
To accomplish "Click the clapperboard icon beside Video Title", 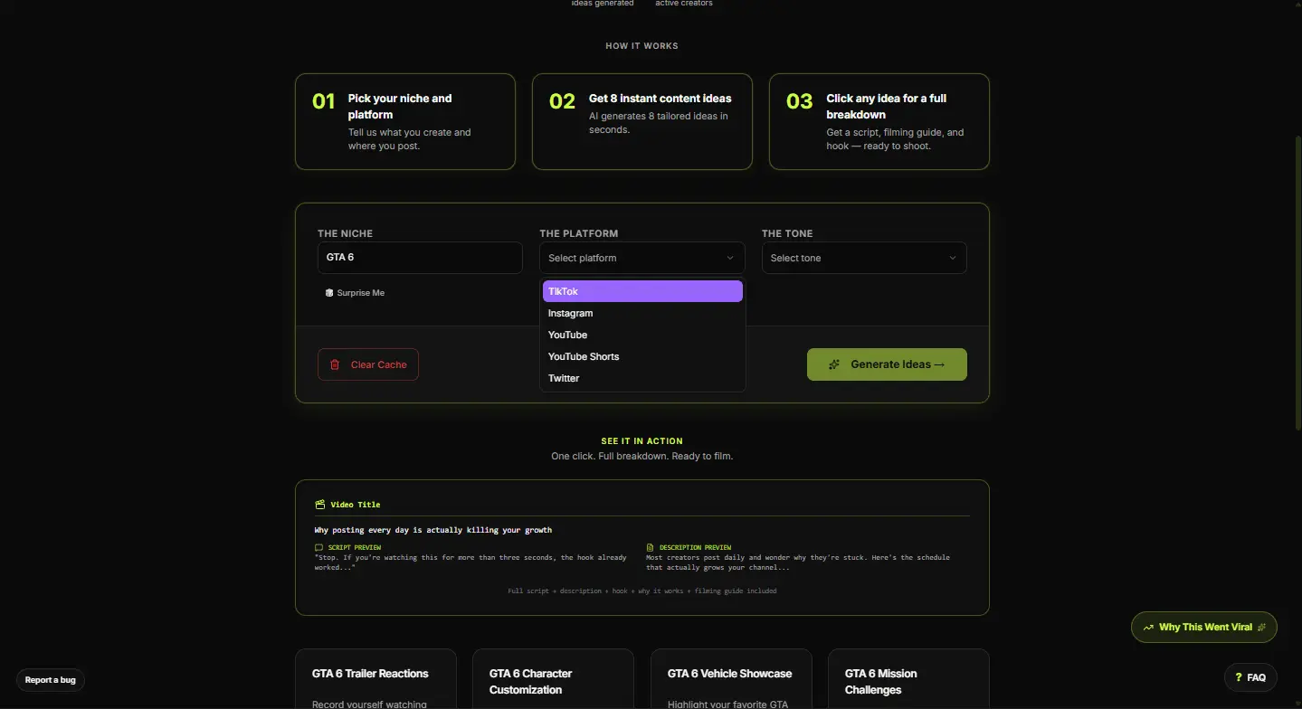I will pos(319,505).
